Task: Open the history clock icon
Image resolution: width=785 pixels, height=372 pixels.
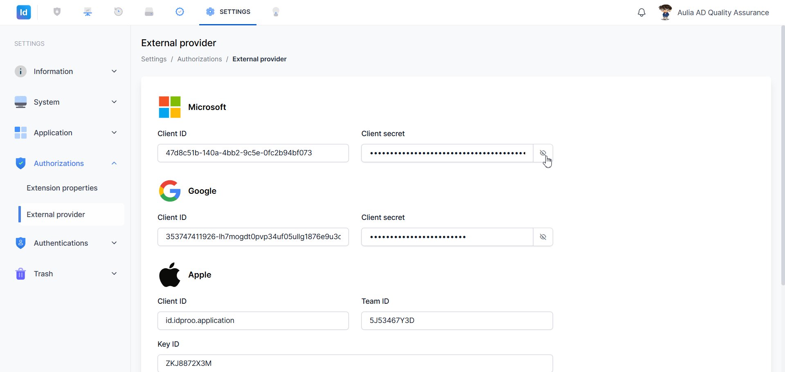Action: (x=119, y=12)
